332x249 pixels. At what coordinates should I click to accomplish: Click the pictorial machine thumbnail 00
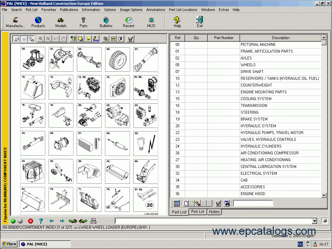pos(33,59)
